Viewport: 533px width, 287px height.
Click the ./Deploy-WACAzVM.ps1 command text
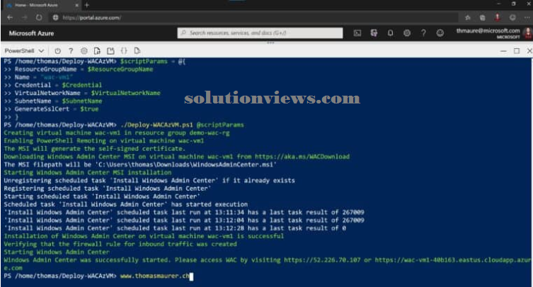pos(156,125)
